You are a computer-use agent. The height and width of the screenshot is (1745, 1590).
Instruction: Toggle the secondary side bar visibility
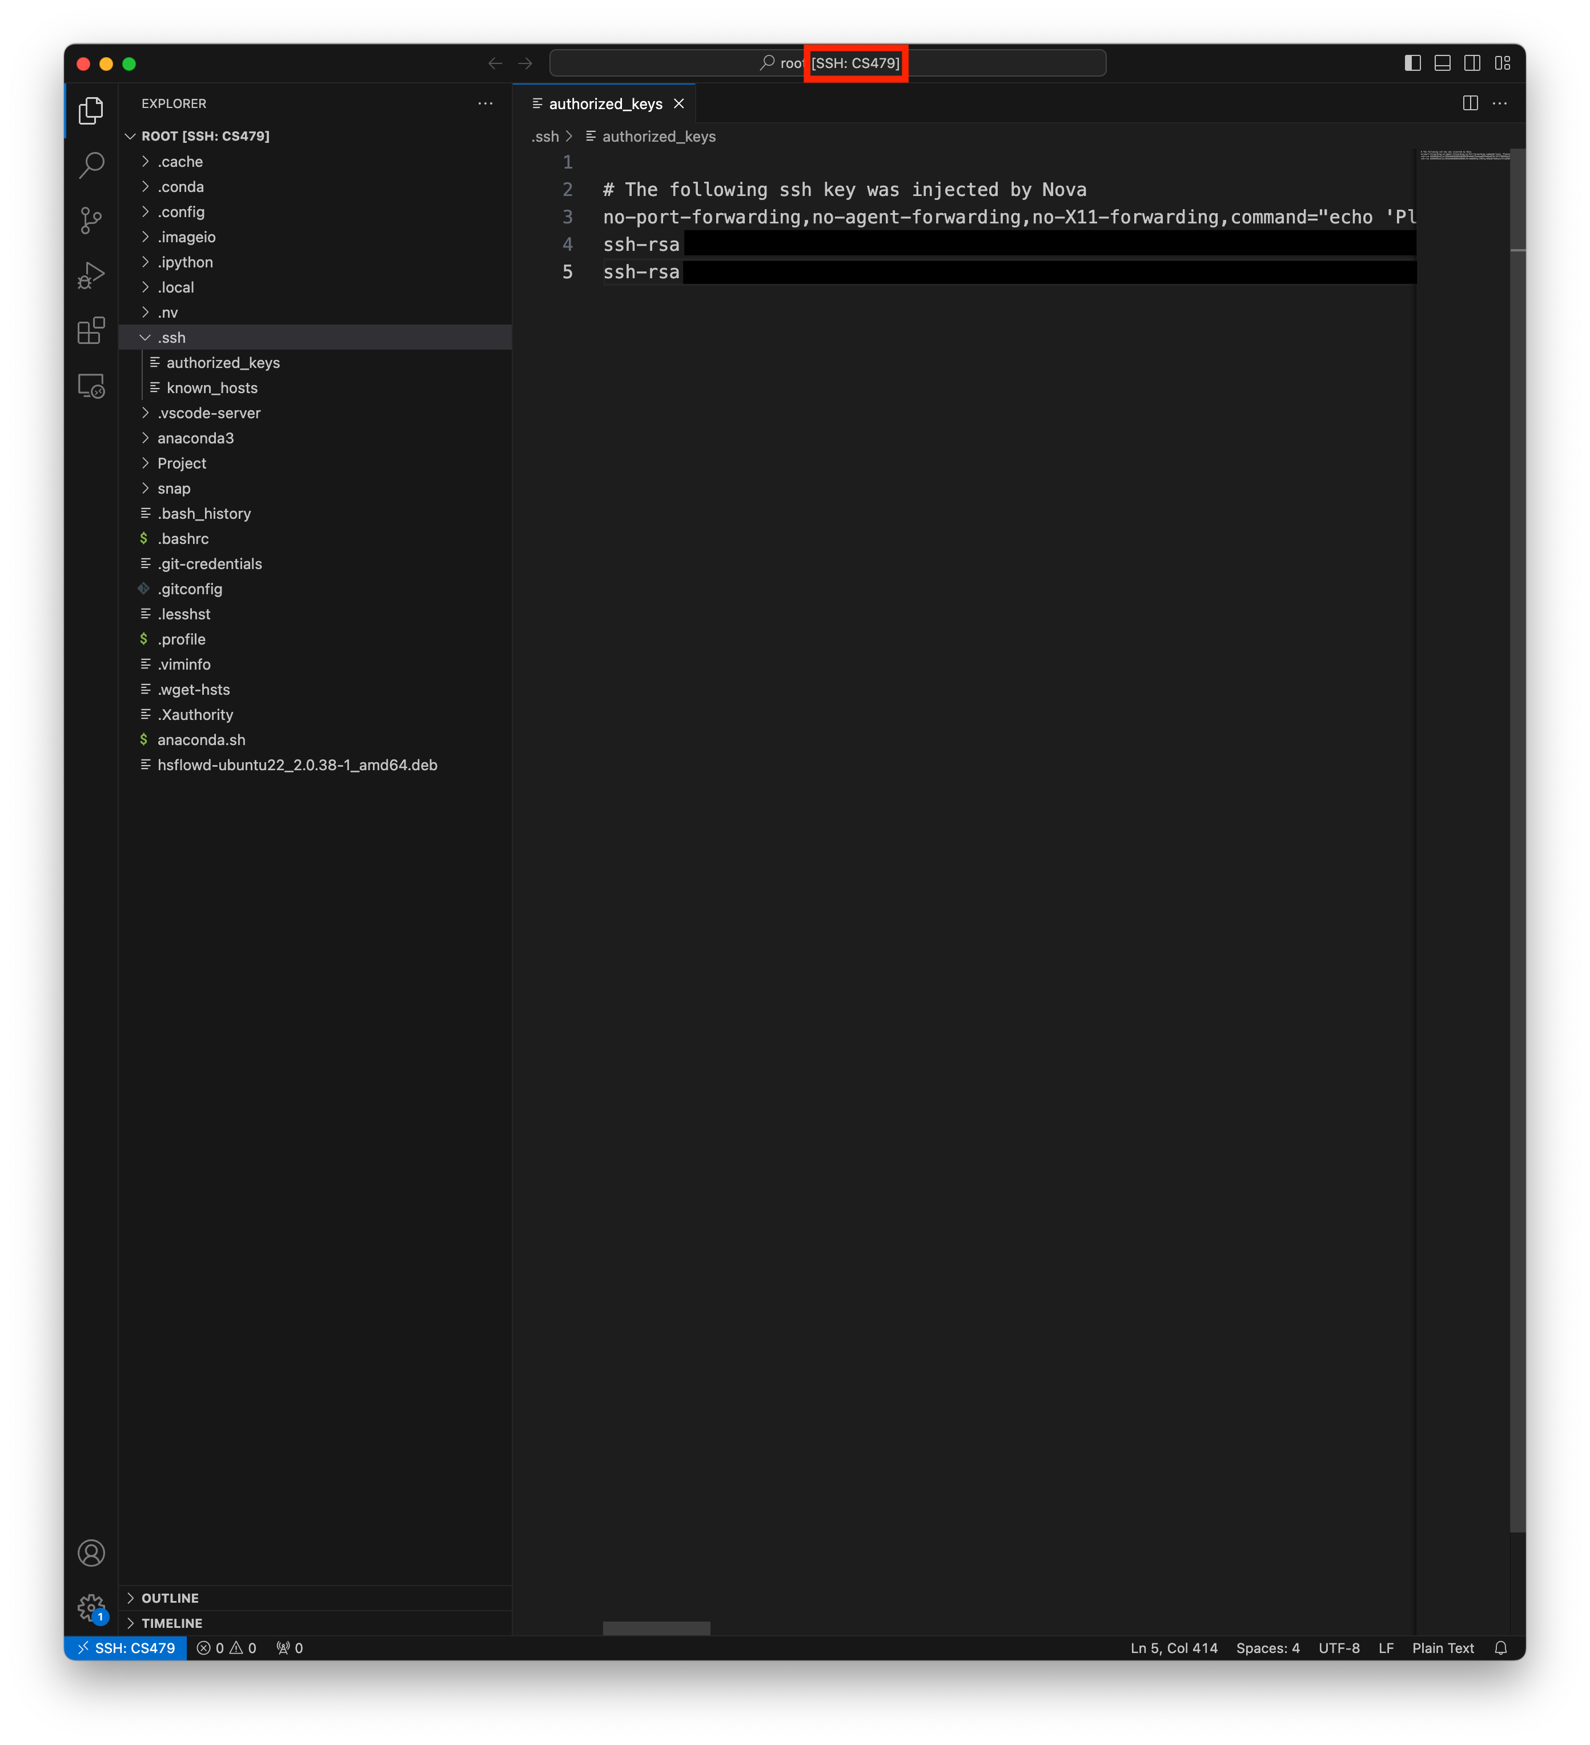point(1471,63)
